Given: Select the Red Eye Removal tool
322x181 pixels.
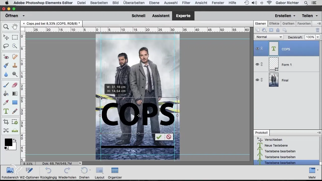Looking at the screenshot, I should click(x=6, y=57).
